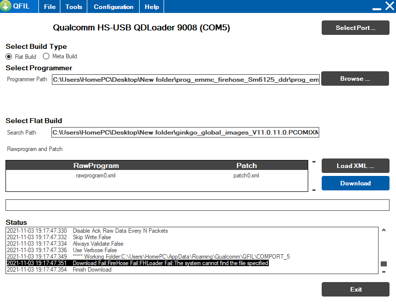The width and height of the screenshot is (396, 304).
Task: Click the Qualcomm HS-USB QDLoader 9008 port label
Action: point(142,27)
